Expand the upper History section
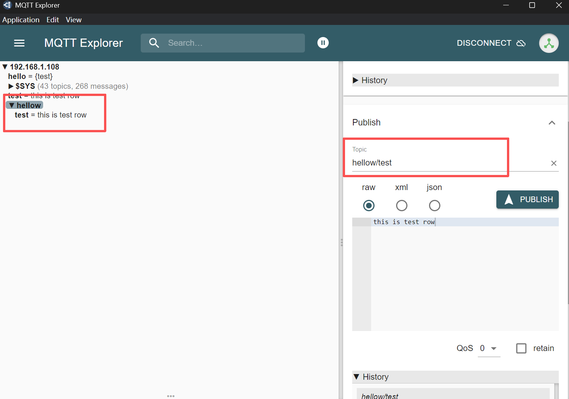This screenshot has width=569, height=399. tap(356, 80)
